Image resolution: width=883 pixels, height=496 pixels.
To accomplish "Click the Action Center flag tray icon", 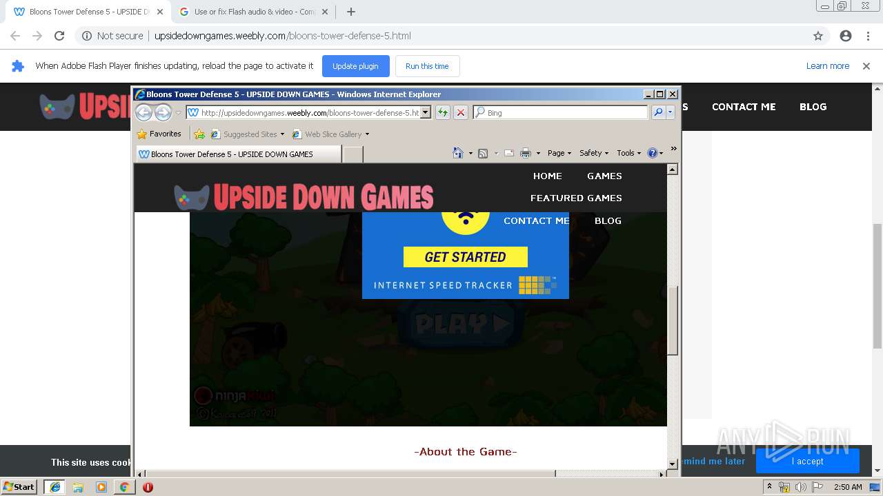I will tap(817, 487).
